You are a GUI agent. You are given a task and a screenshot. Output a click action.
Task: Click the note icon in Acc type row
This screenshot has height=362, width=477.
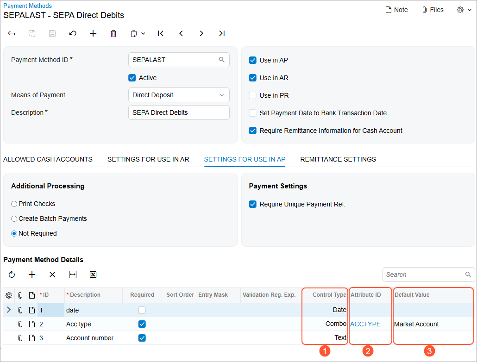[32, 325]
